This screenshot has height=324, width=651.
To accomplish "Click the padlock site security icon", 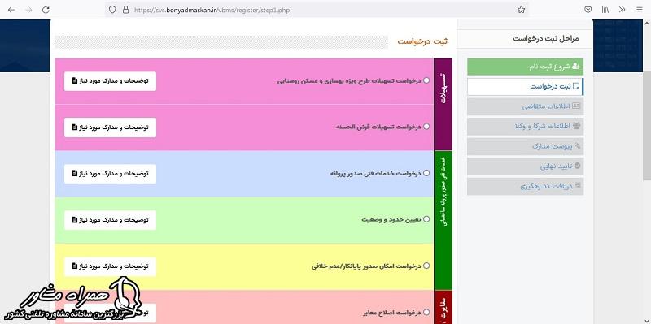I will [x=126, y=10].
